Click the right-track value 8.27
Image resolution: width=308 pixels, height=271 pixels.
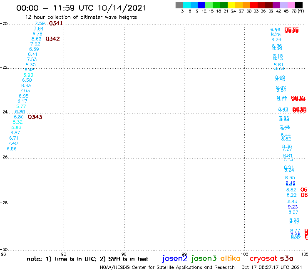click(293, 212)
